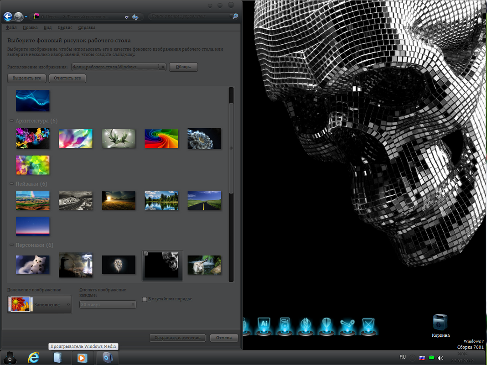Click the search magnifier icon
487x365 pixels.
[235, 16]
